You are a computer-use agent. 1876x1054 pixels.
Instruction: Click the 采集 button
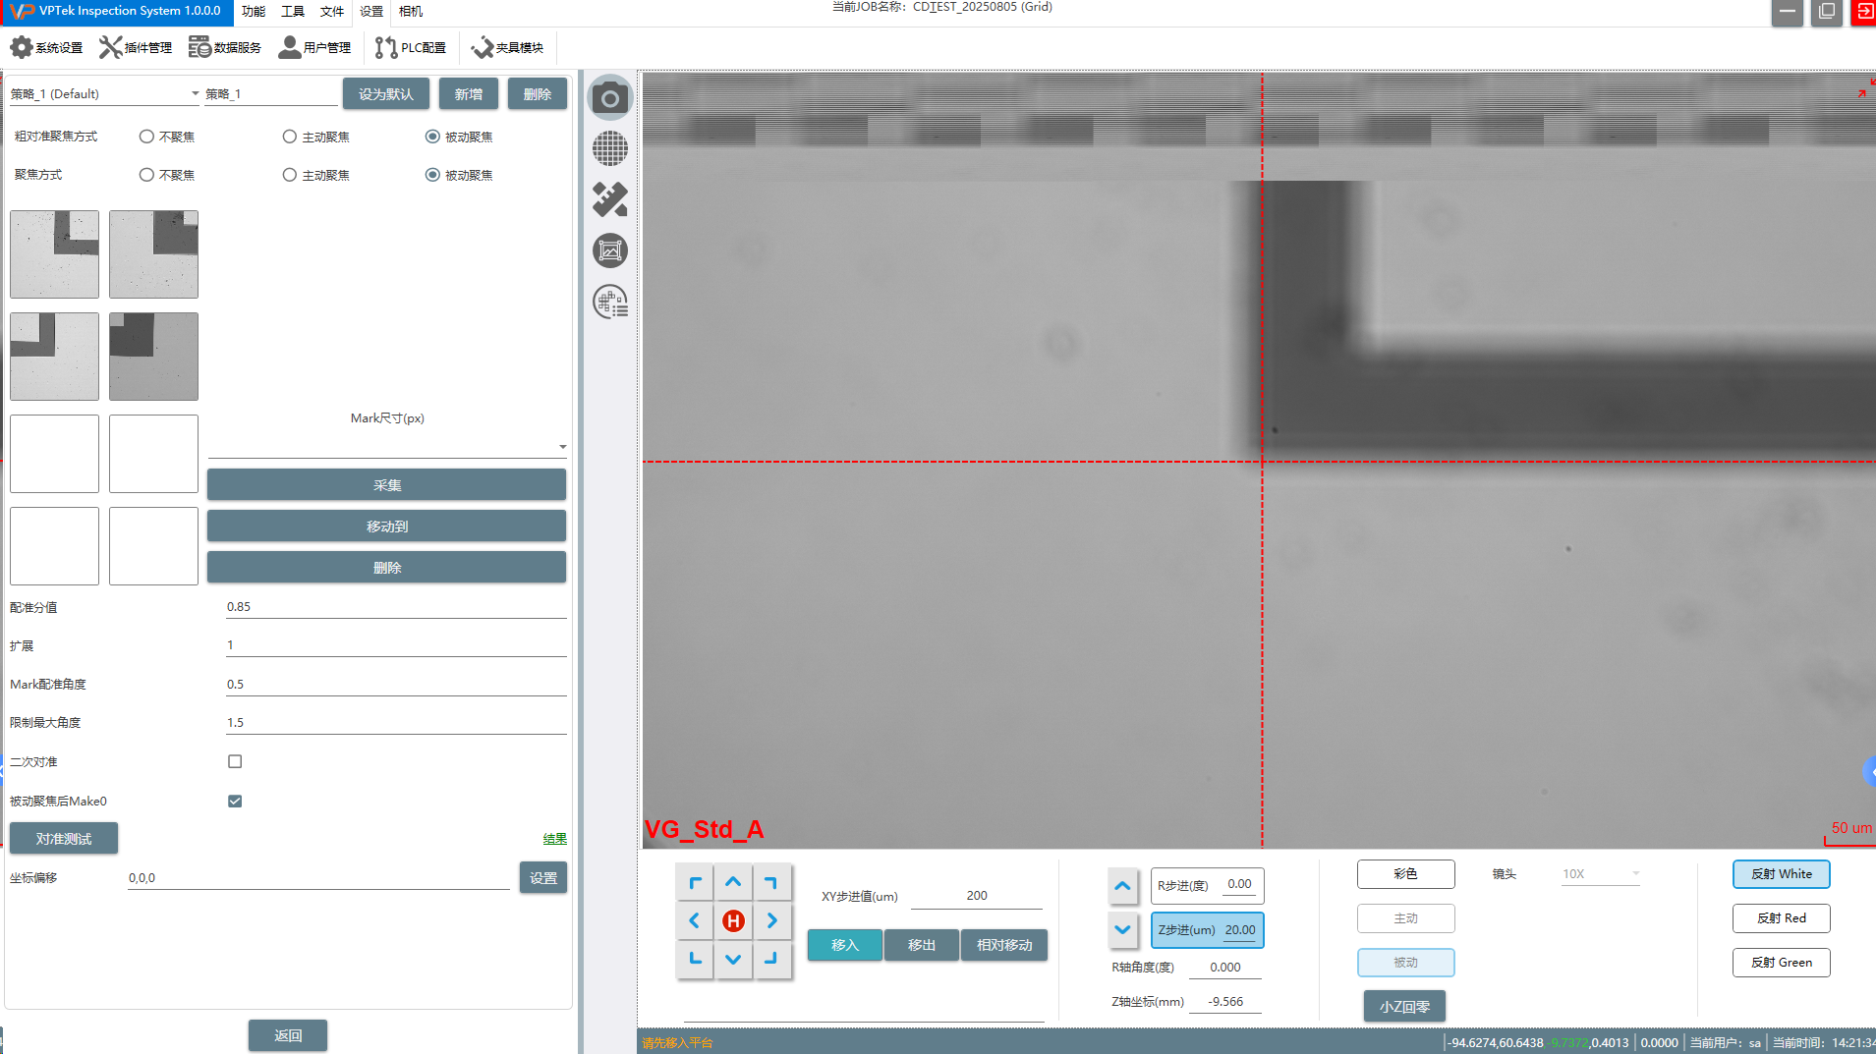click(x=386, y=485)
